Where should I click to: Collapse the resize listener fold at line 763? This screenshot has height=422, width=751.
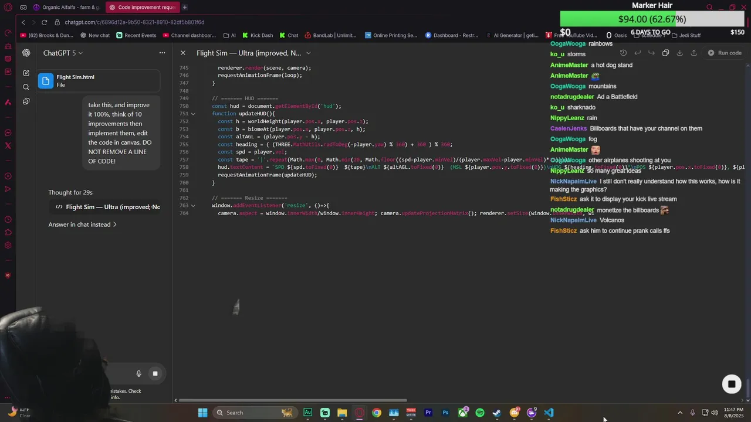click(x=193, y=206)
